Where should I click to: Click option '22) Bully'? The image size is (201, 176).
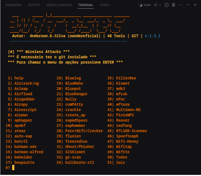pos(66,99)
